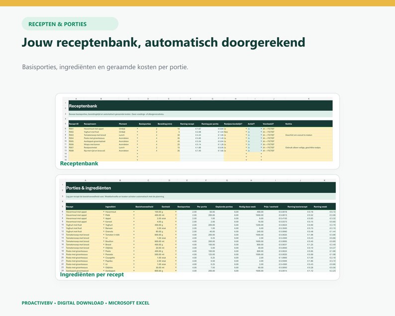Select the Geschikt om vooruit te maken note

click(x=298, y=135)
